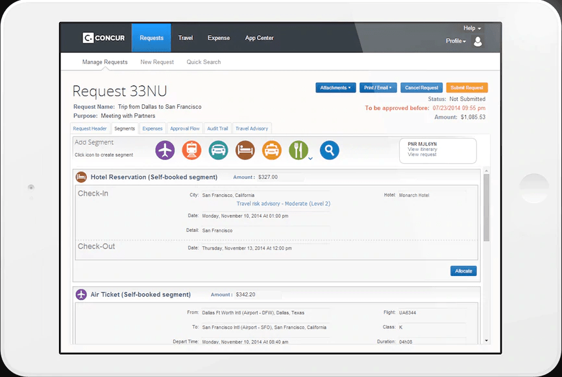Open the Help dropdown menu

pyautogui.click(x=472, y=28)
